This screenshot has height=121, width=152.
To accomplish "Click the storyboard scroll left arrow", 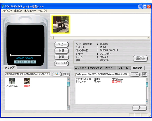I will (x=52, y=38).
